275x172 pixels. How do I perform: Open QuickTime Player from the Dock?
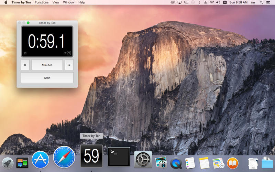(x=176, y=162)
